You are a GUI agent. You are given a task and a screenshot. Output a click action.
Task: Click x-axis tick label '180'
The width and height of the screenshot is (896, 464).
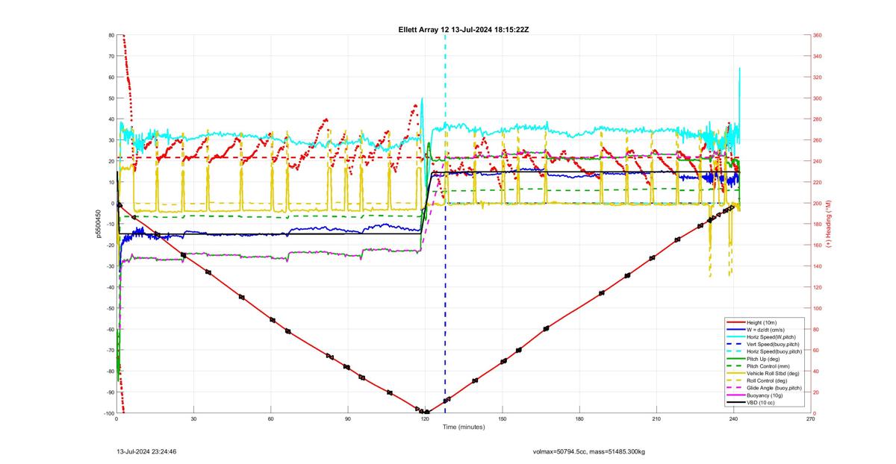579,419
